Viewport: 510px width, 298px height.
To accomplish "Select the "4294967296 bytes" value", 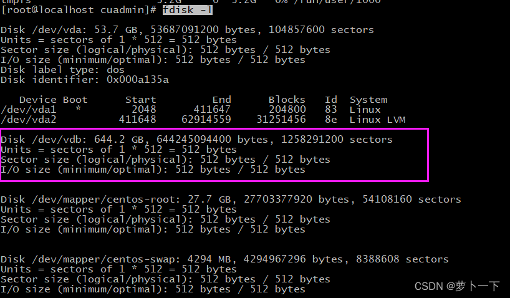I will [x=294, y=259].
